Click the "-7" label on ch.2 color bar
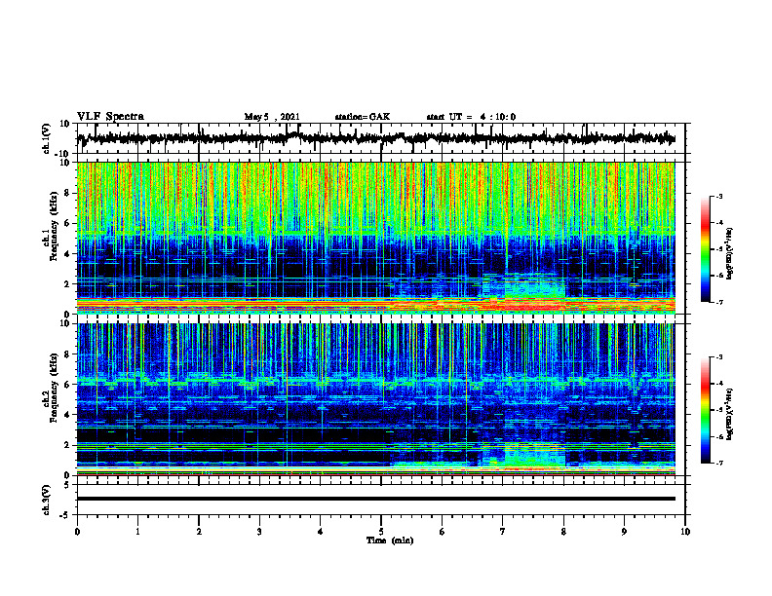Viewport: 772px width, 596px height. coord(718,464)
